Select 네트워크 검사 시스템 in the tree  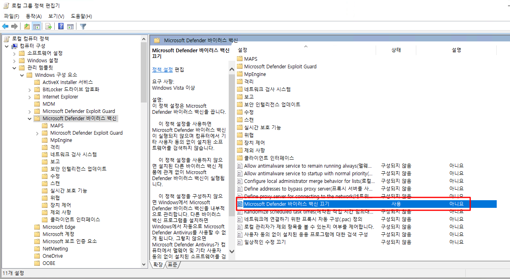(x=73, y=154)
